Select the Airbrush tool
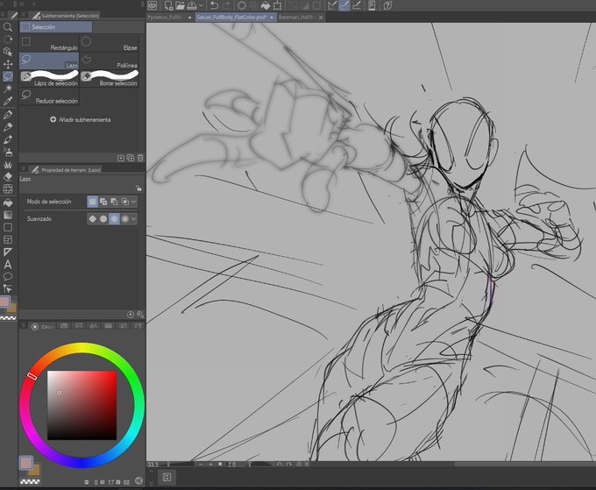This screenshot has height=490, width=596. point(8,152)
